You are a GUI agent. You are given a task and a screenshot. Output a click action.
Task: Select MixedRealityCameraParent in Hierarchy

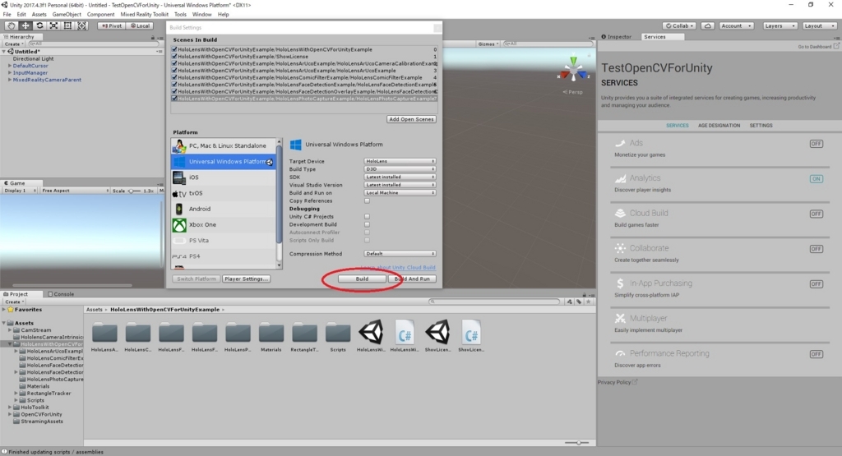(x=47, y=80)
